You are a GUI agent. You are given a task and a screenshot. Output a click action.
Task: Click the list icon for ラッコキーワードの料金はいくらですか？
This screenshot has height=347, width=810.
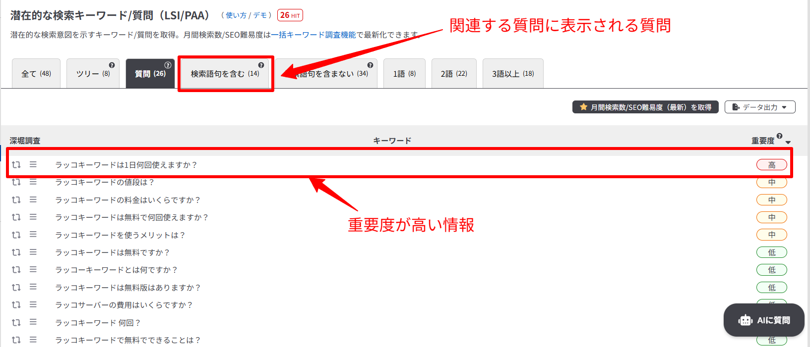[33, 199]
